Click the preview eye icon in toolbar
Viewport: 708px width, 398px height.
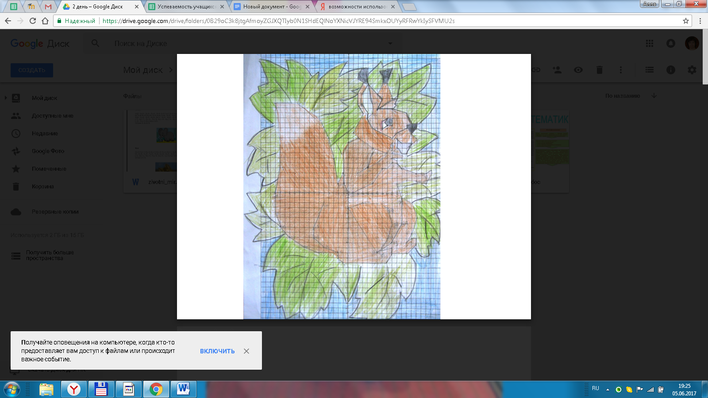tap(578, 70)
